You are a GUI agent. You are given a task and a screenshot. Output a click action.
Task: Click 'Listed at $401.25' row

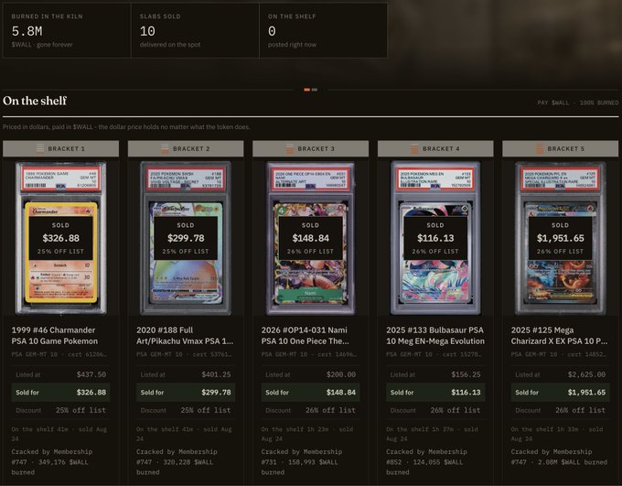(186, 374)
